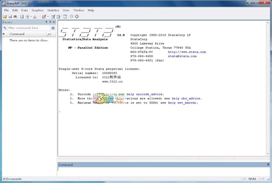
Task: Click the Command window input box
Action: (163, 172)
